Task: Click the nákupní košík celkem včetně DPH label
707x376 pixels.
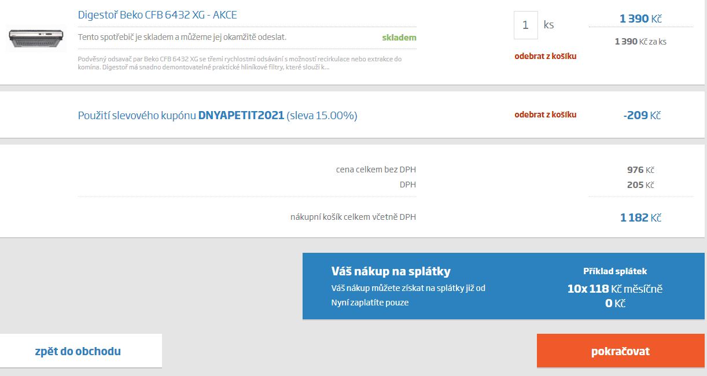Action: pyautogui.click(x=353, y=217)
